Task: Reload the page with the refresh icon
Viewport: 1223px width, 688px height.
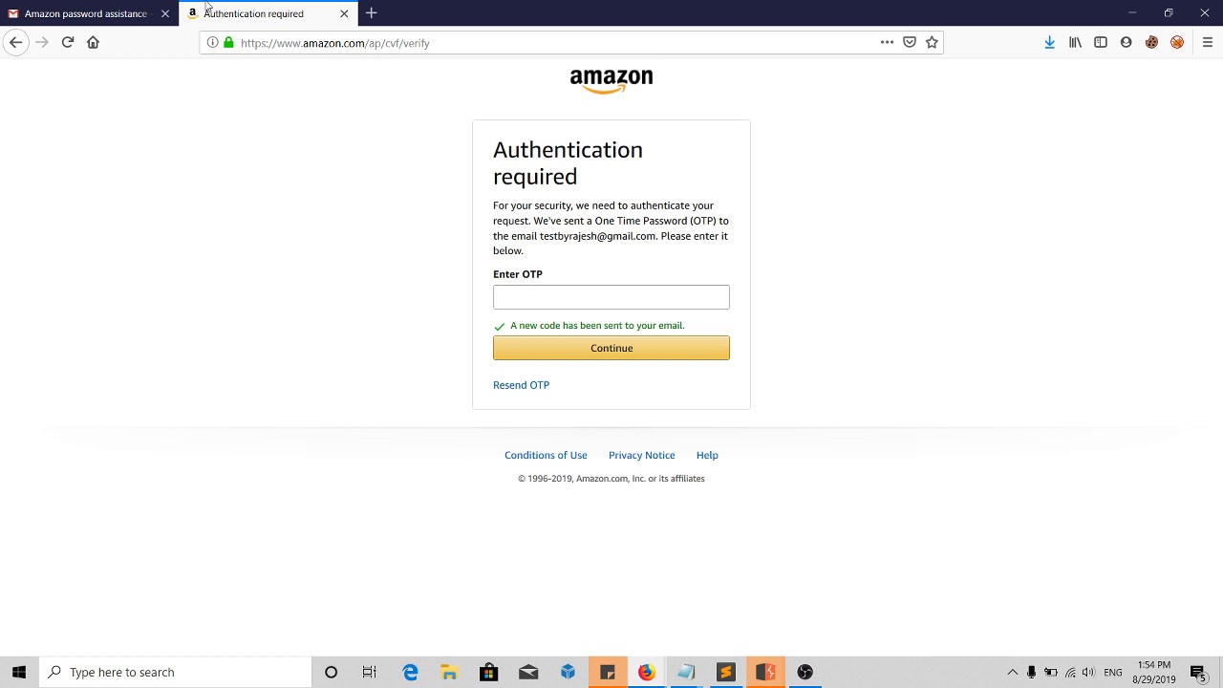Action: click(68, 42)
